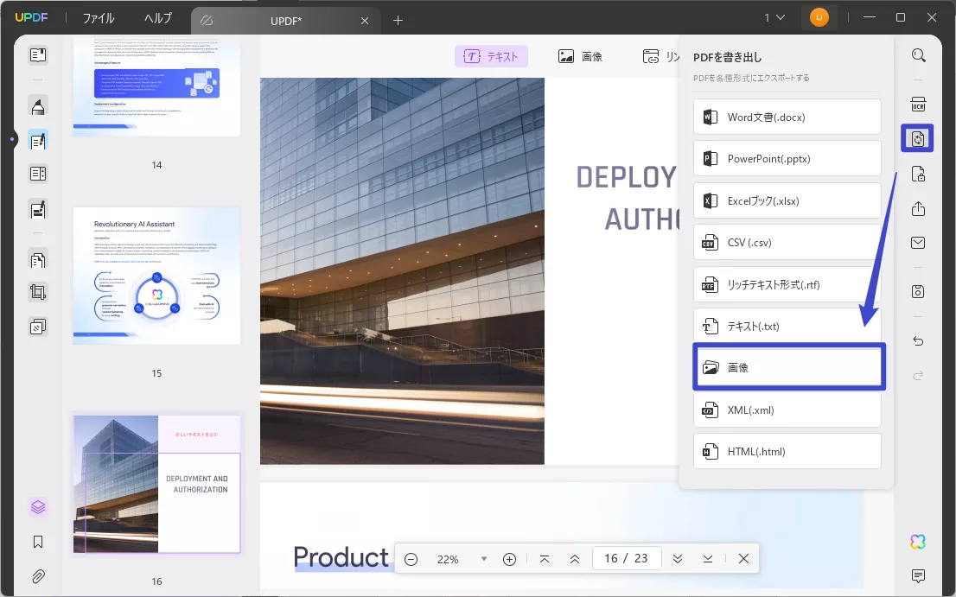Click the search magnifier icon at top right
The image size is (956, 597).
[x=918, y=55]
